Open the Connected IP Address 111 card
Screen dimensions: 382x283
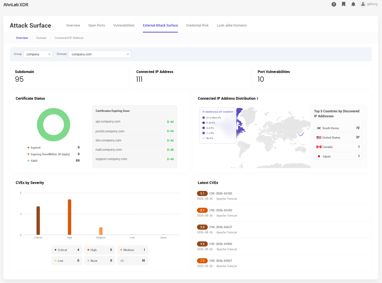tap(191, 77)
